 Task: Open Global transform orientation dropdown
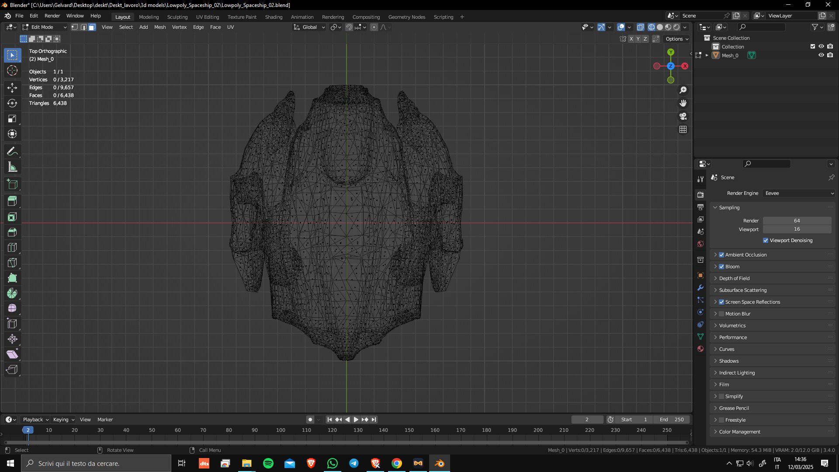[x=309, y=27]
